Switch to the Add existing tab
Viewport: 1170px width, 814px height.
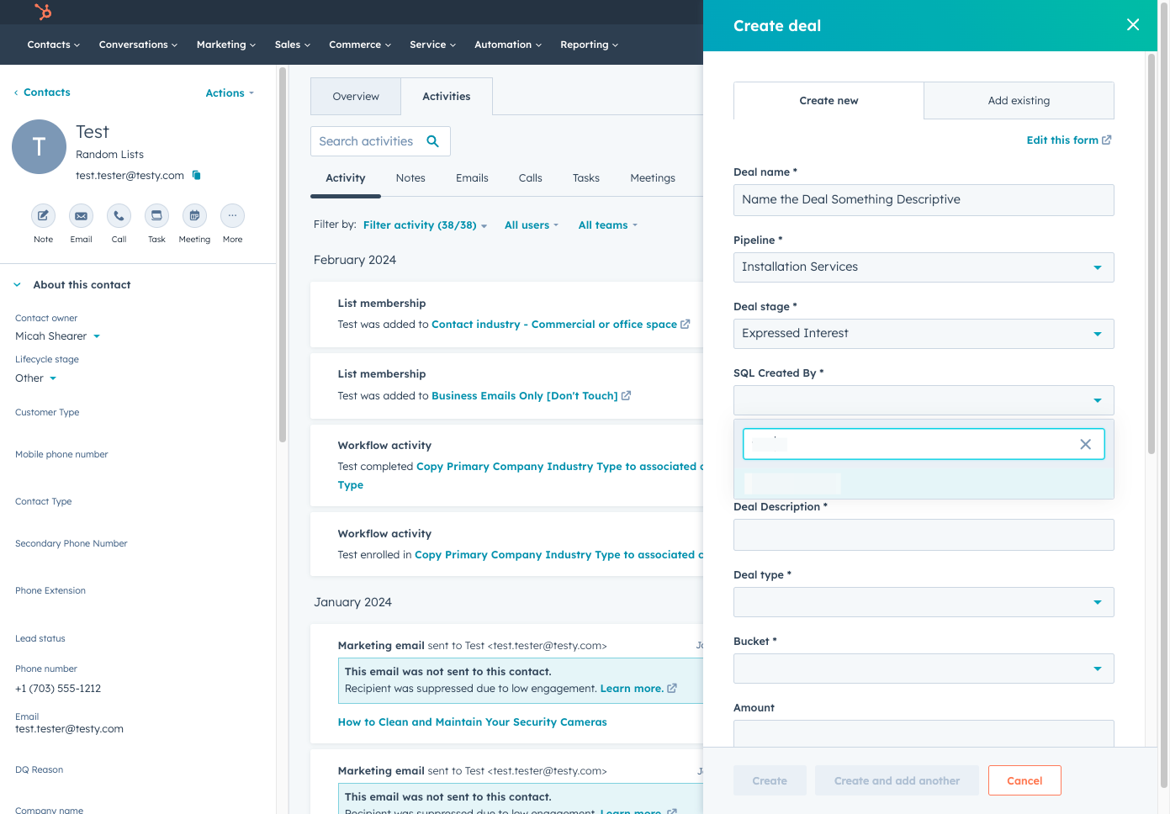point(1019,101)
